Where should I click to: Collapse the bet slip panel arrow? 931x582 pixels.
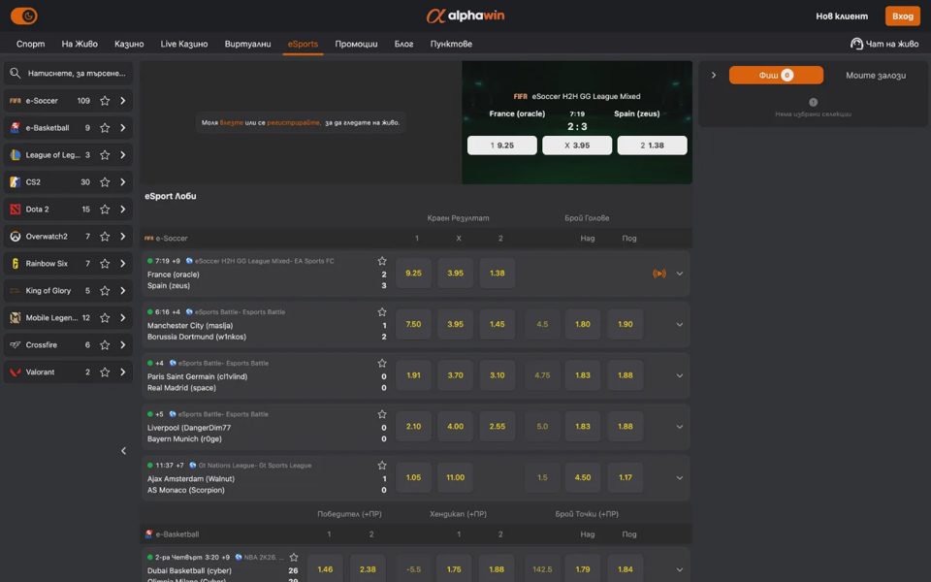714,75
